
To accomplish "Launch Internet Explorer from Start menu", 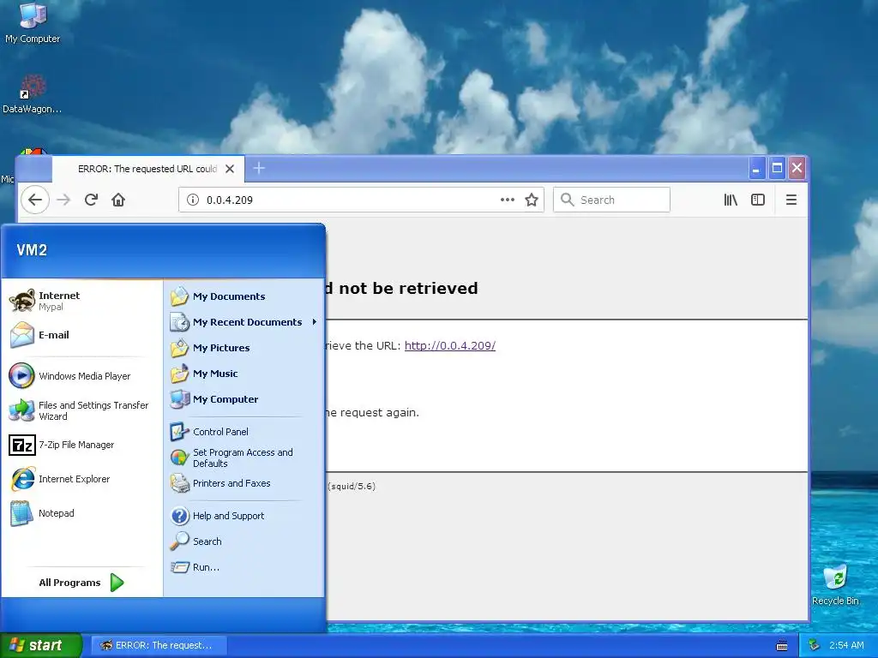I will tap(81, 479).
